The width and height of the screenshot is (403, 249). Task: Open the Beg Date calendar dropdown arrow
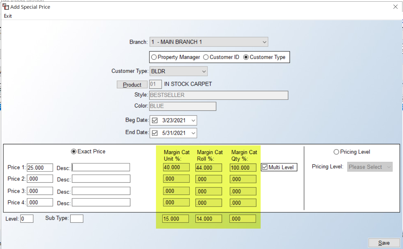point(193,120)
